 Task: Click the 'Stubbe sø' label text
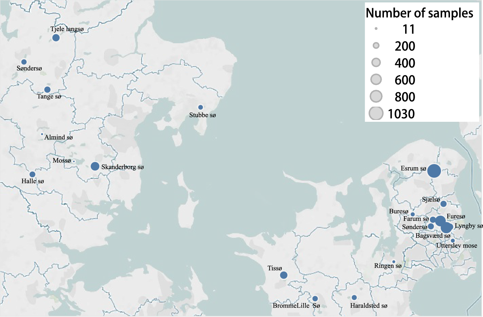tap(202, 115)
